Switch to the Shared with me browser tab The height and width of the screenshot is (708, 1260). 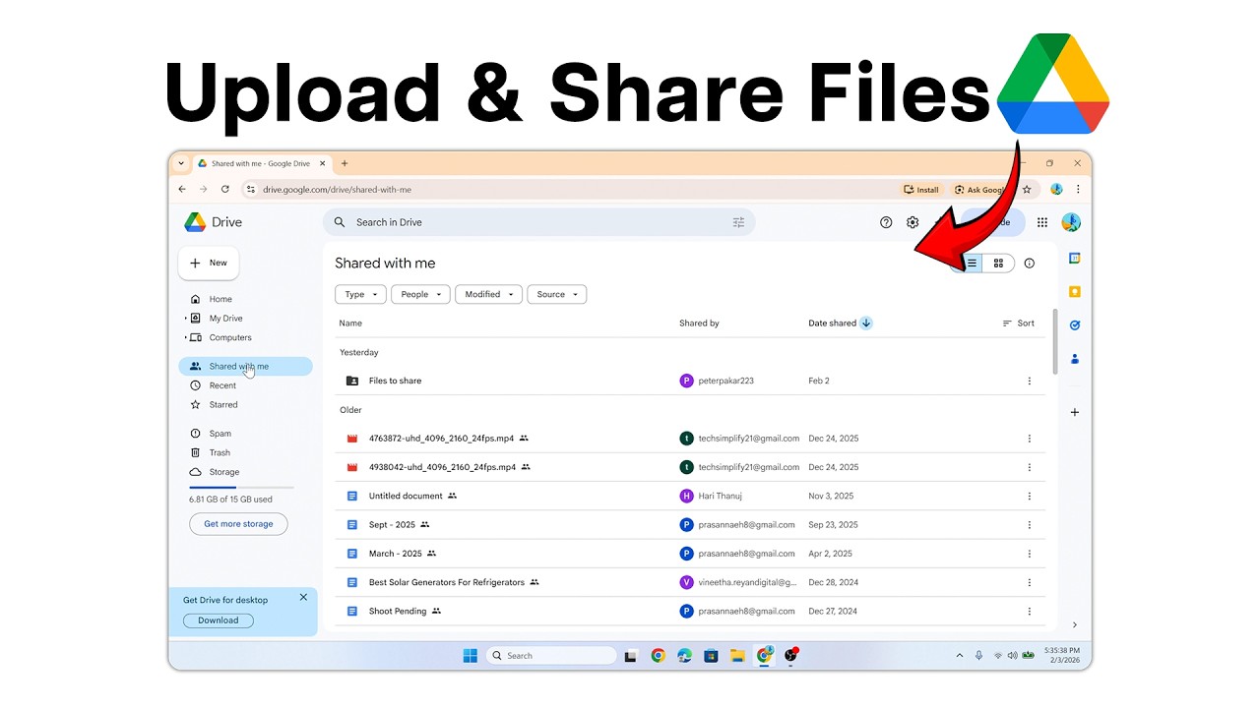pos(261,163)
